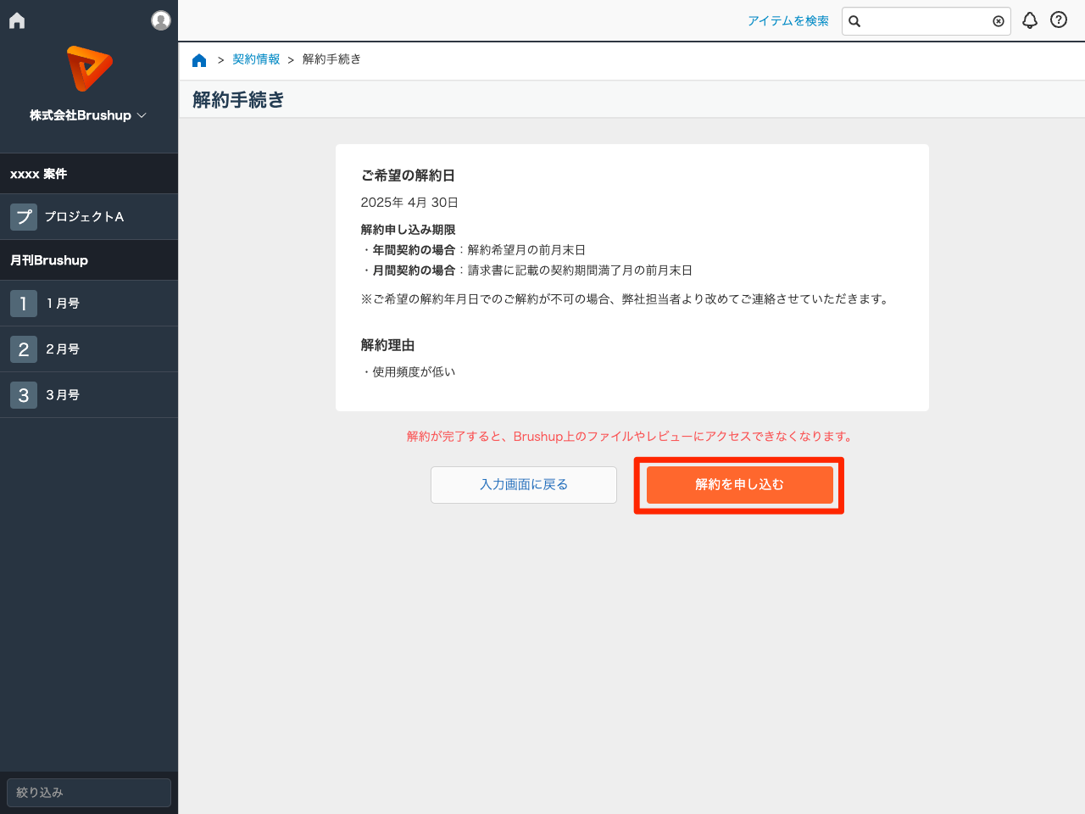Click the 解約申し込み期限 heading
1085x814 pixels.
pyautogui.click(x=409, y=230)
